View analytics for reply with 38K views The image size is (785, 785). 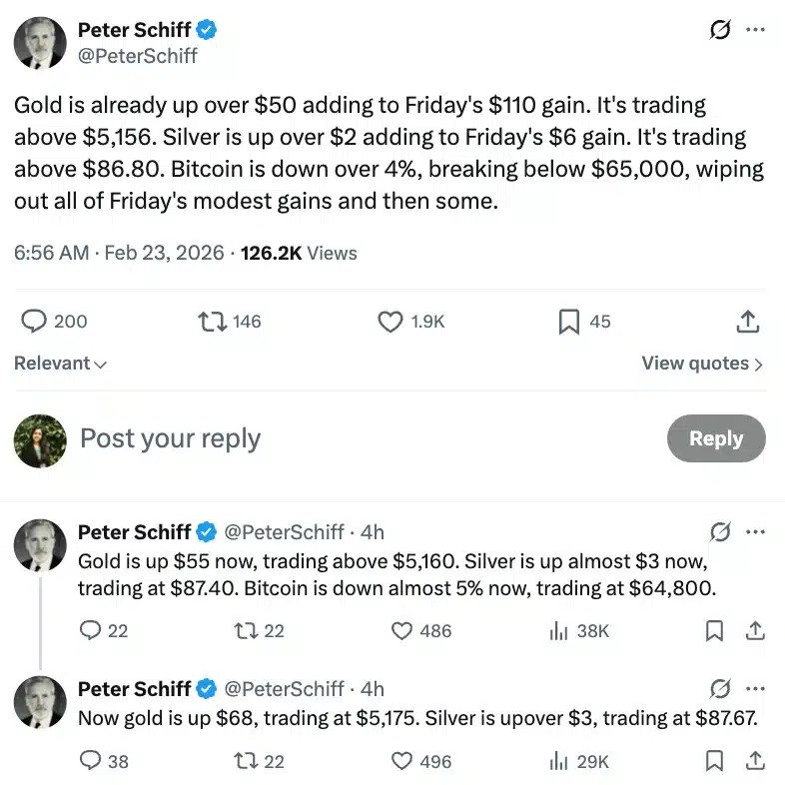[x=559, y=631]
